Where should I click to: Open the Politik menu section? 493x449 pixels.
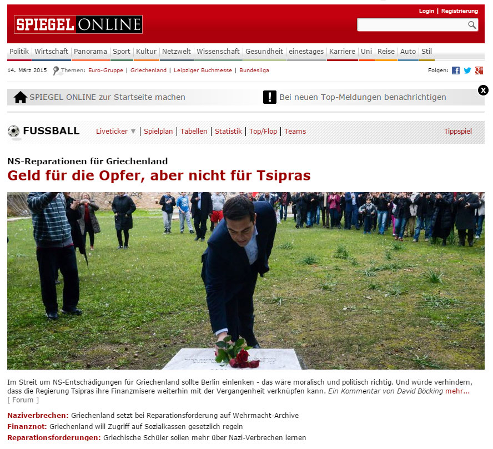19,51
